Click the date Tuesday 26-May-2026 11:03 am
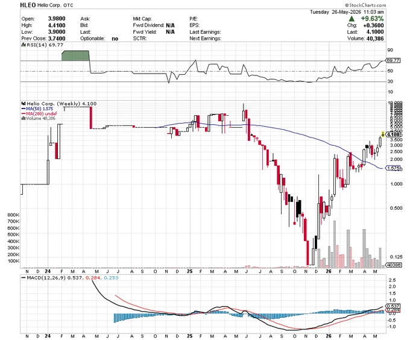Viewport: 410px width, 340px height. tap(347, 12)
